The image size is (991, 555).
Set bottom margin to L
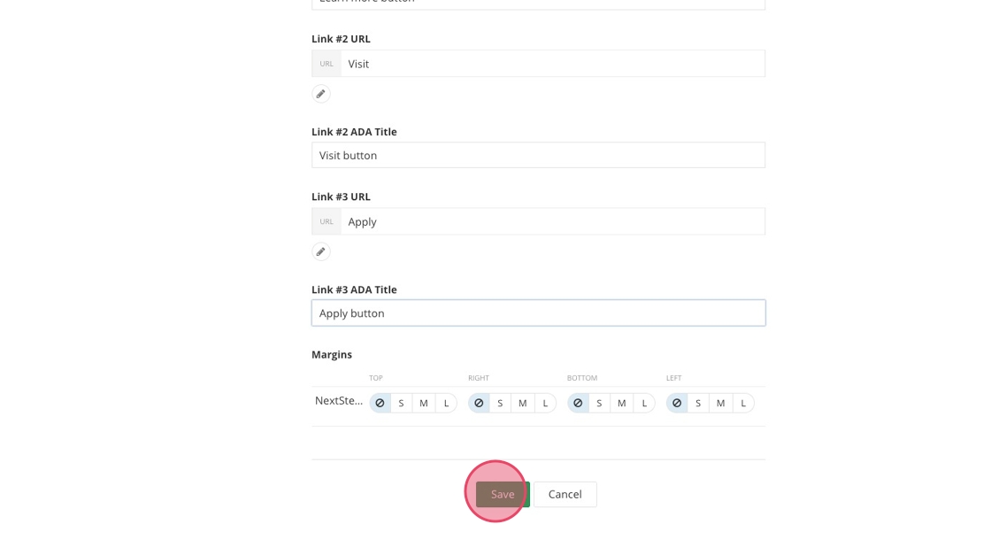pyautogui.click(x=644, y=403)
